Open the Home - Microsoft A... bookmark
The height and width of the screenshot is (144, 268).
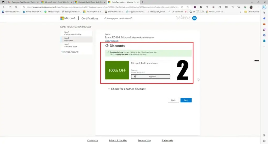[32, 12]
